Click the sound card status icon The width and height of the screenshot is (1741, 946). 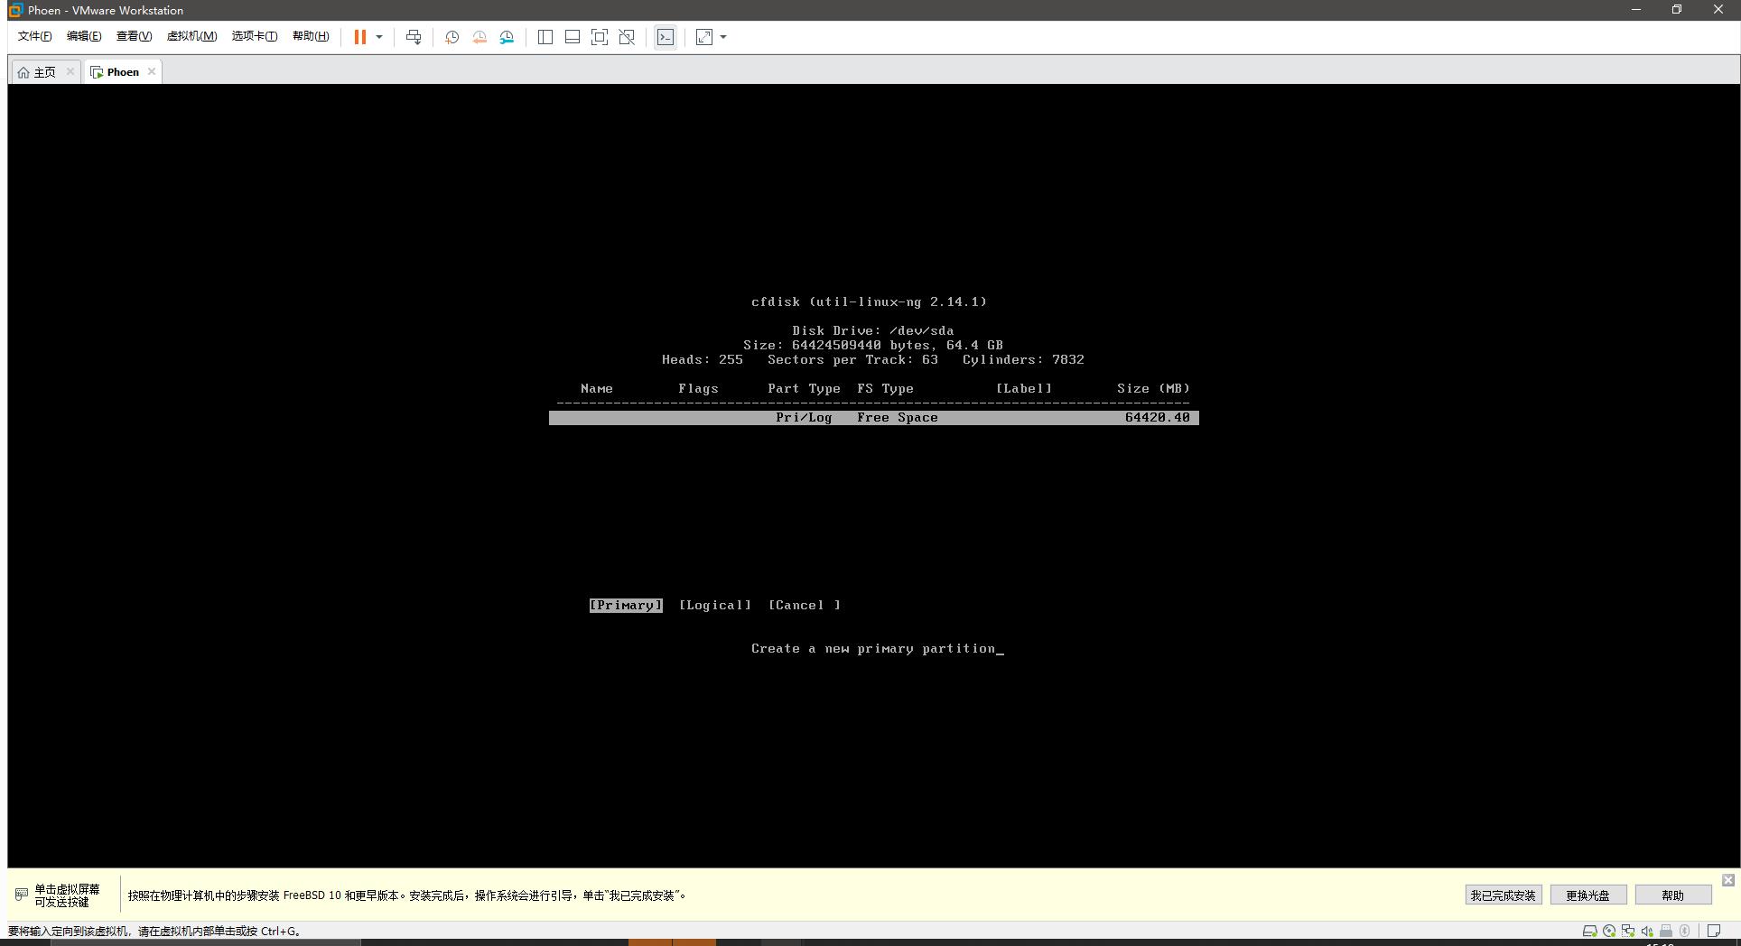click(x=1647, y=931)
